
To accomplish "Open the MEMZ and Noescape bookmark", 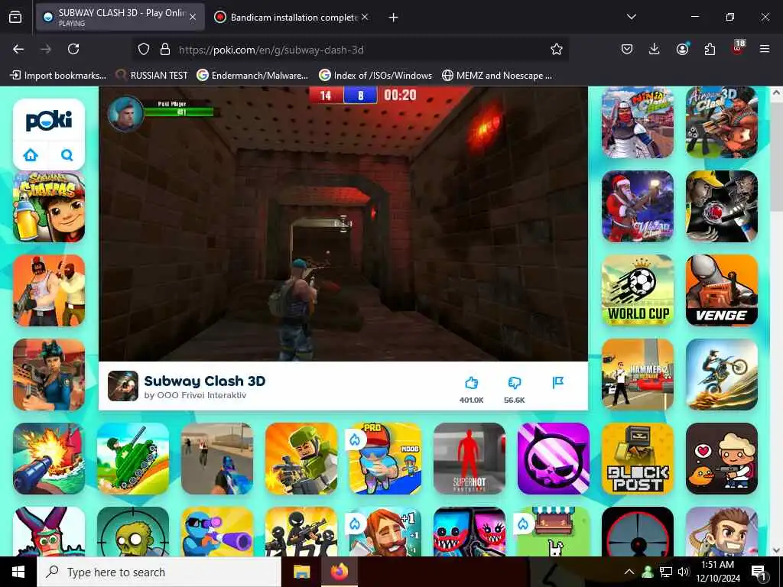I will pos(497,76).
